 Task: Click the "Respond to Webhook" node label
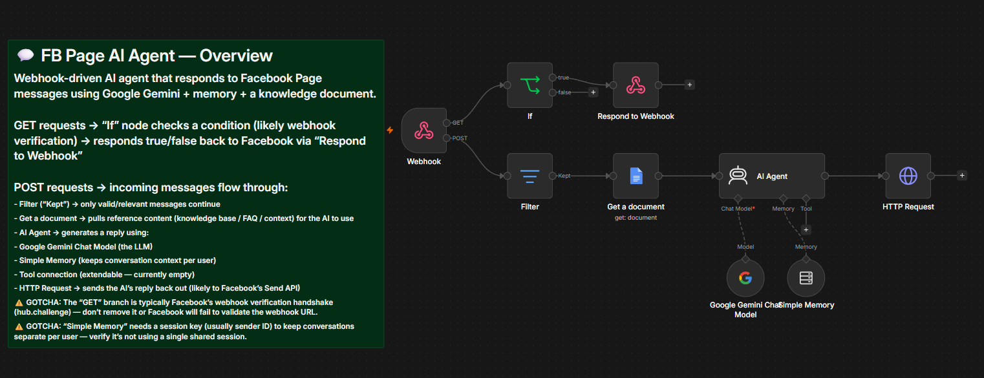[x=636, y=116]
